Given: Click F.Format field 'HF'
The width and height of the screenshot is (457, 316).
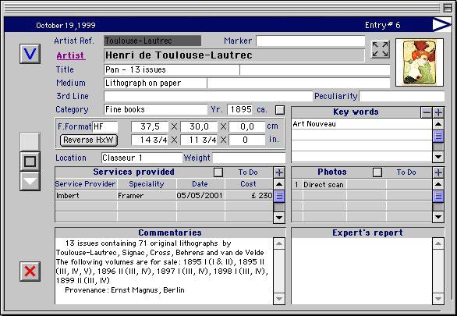Looking at the screenshot, I should click(x=105, y=127).
